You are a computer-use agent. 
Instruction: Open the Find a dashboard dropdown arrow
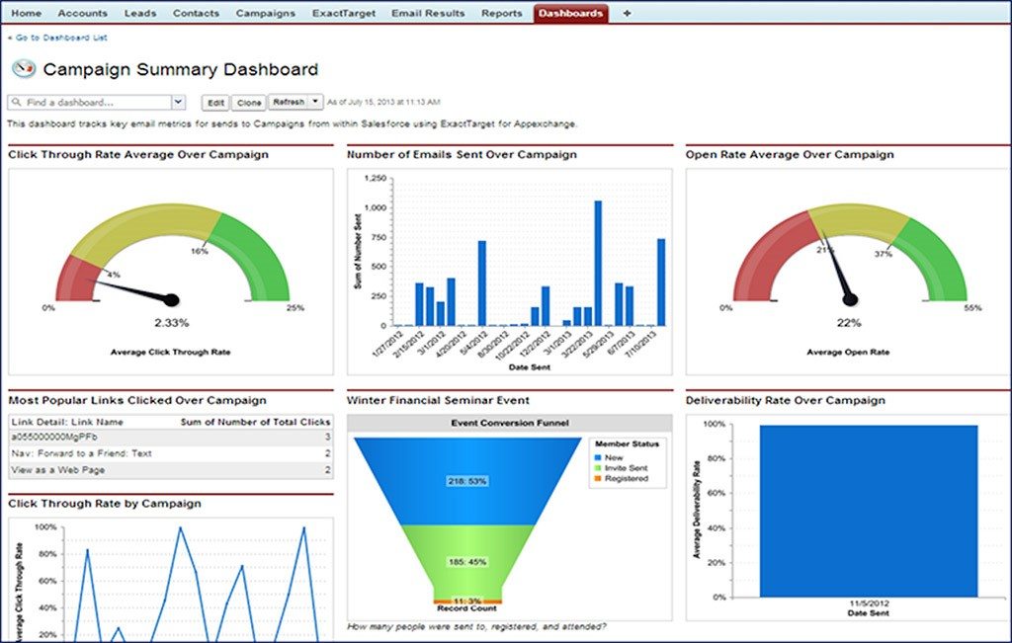pyautogui.click(x=178, y=102)
